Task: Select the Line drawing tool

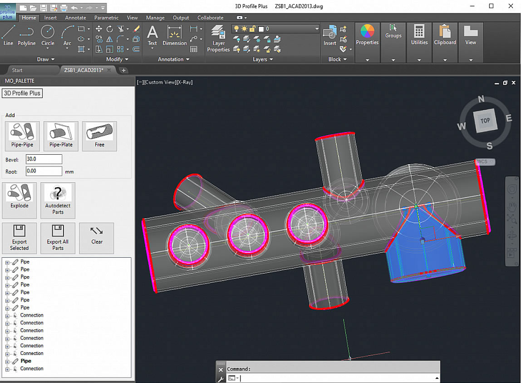Action: click(8, 35)
